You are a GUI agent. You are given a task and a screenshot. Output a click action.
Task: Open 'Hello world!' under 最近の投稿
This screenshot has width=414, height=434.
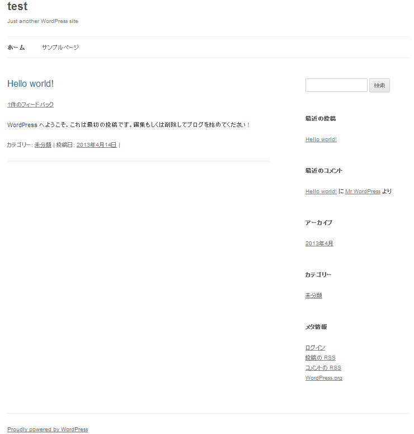[x=321, y=139]
